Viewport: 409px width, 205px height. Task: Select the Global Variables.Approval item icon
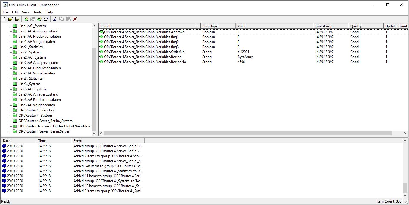pyautogui.click(x=101, y=32)
